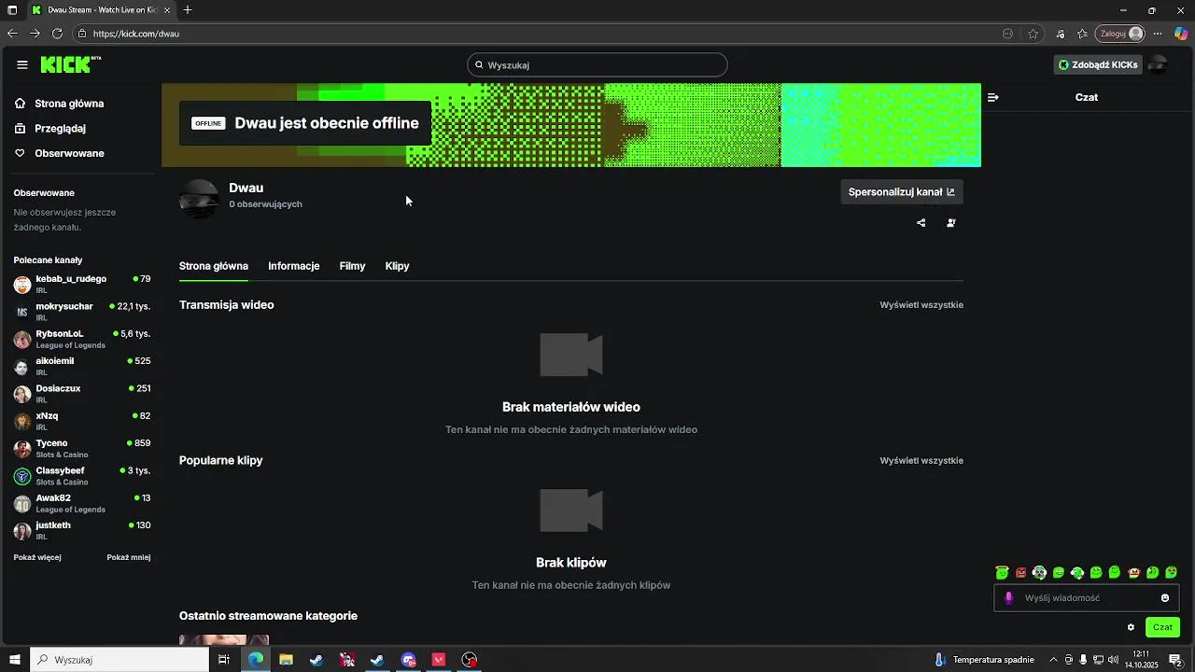The image size is (1195, 672).
Task: Open Awak82 channel
Action: [82, 503]
